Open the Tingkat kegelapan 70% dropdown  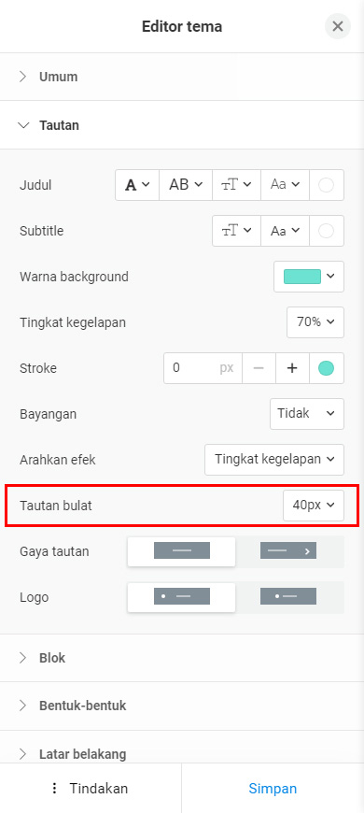[315, 322]
